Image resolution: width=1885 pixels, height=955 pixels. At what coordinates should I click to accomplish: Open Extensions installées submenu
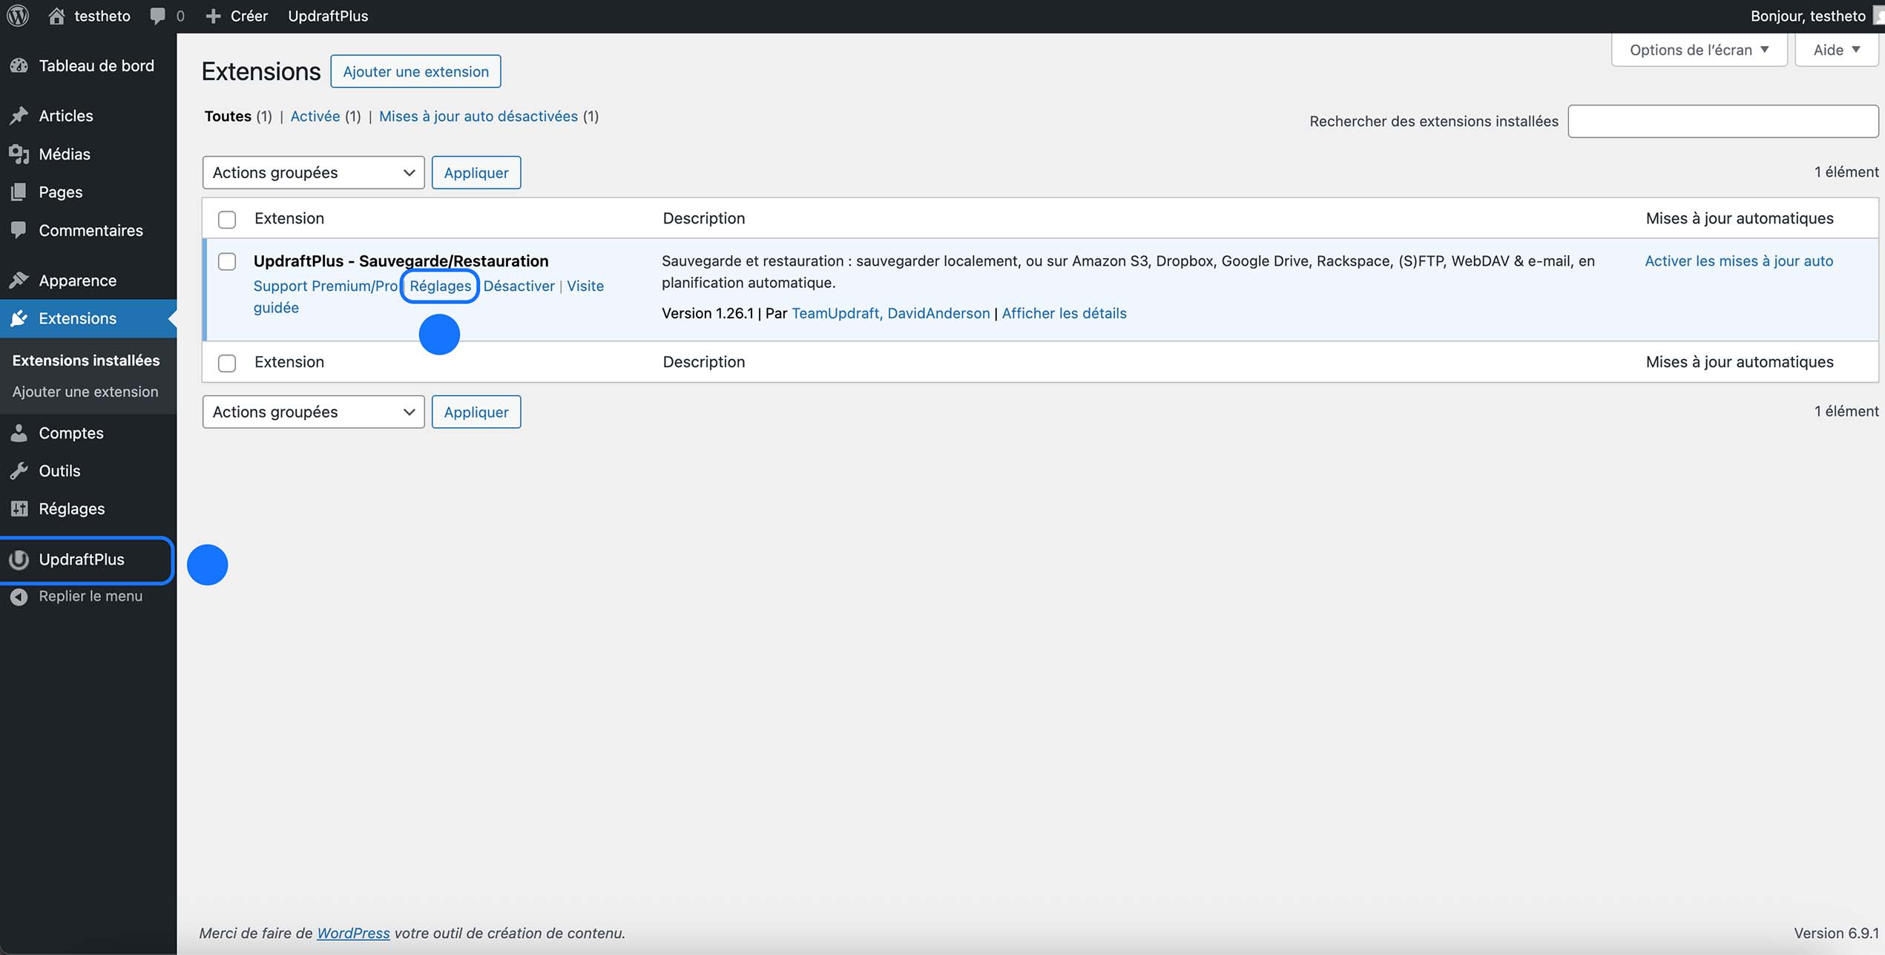tap(85, 360)
